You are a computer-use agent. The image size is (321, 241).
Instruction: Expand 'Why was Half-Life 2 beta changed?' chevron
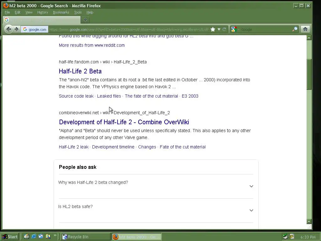pyautogui.click(x=251, y=186)
